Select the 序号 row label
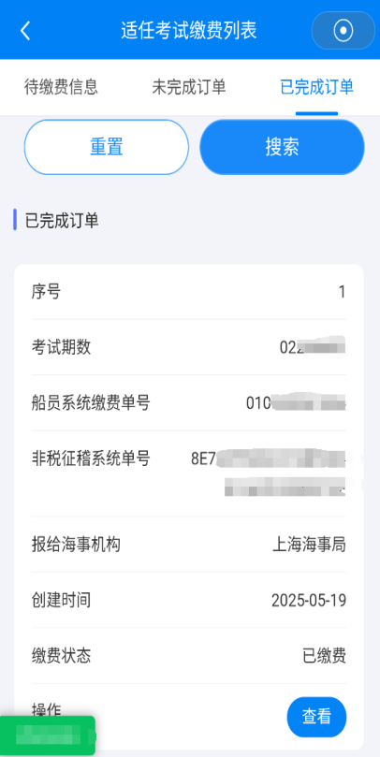Viewport: 380px width, 757px height. click(47, 292)
